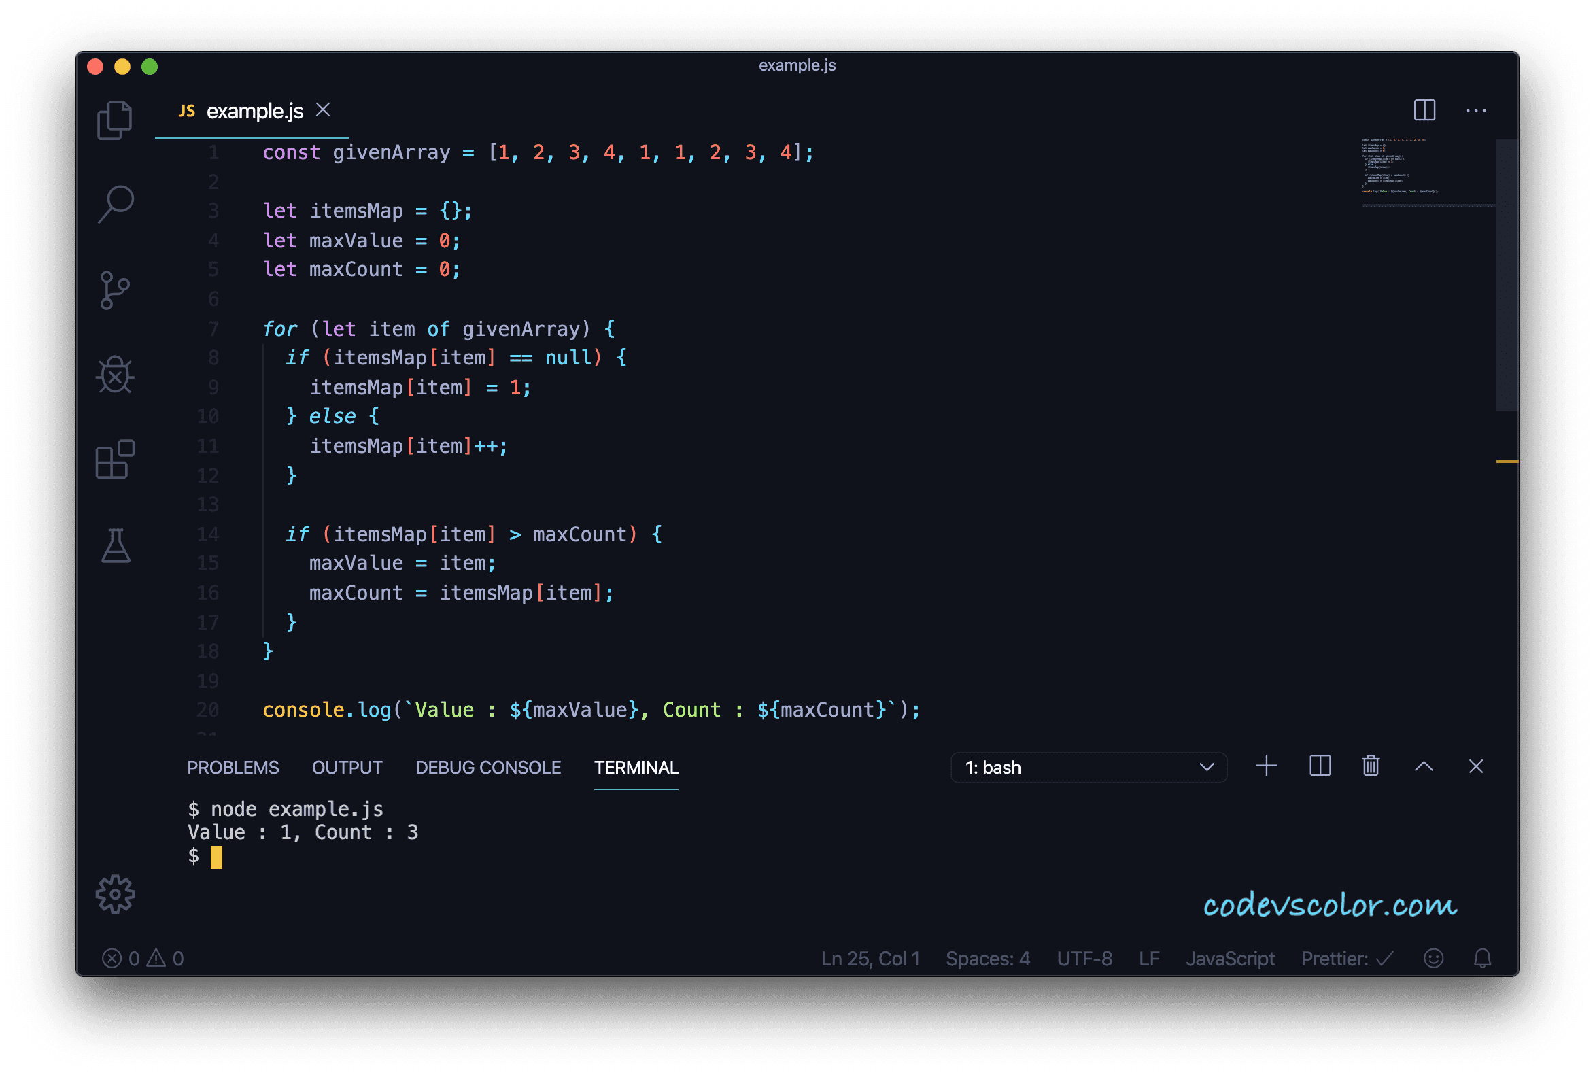Click line number 7 in the gutter
Image resolution: width=1595 pixels, height=1077 pixels.
pyautogui.click(x=213, y=329)
